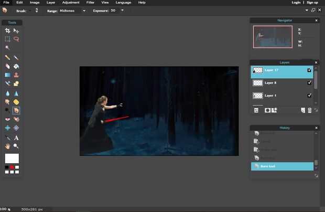Open the Image menu
The height and width of the screenshot is (212, 325).
35,3
